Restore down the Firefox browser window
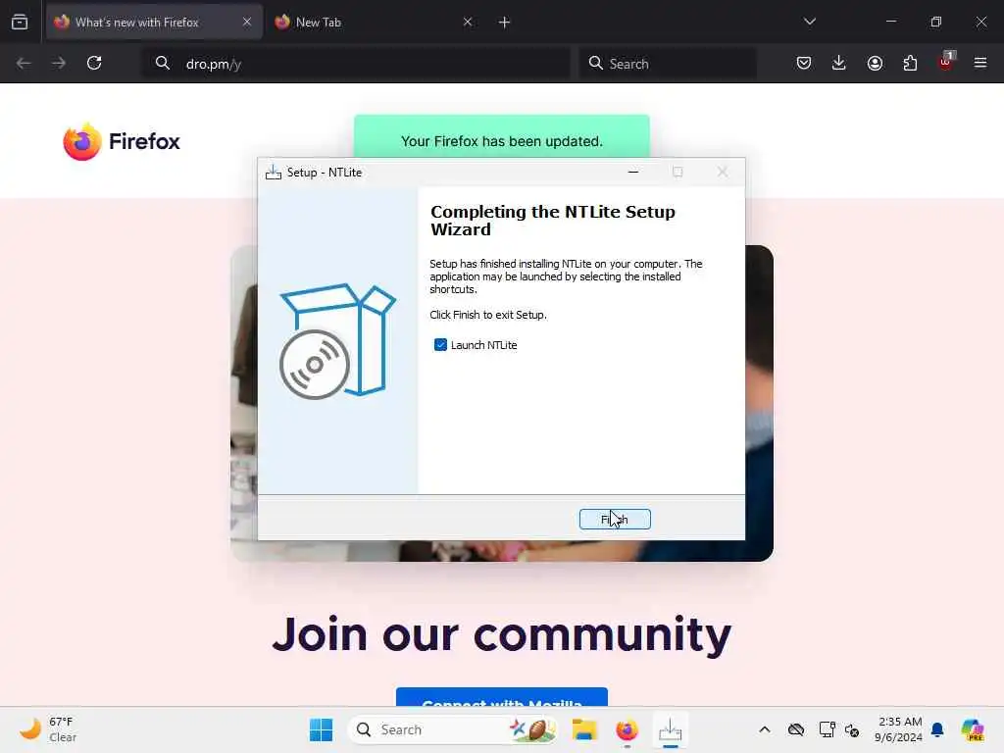 936,22
